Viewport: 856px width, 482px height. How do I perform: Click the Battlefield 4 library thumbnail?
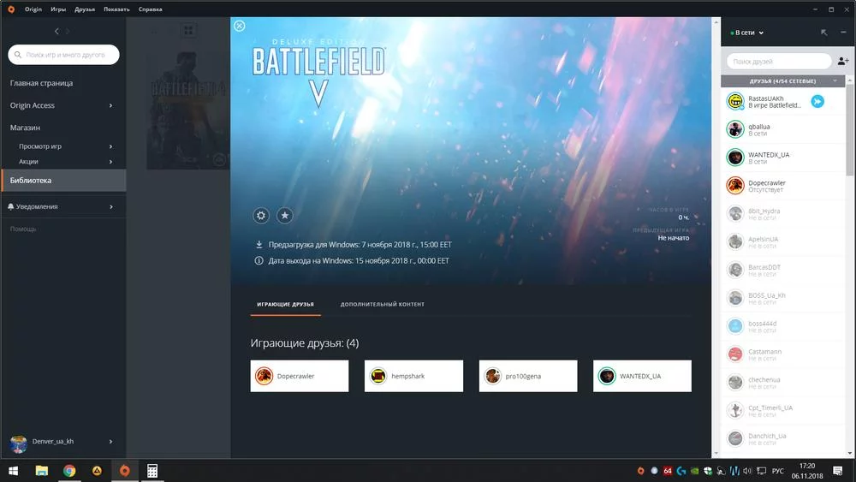coord(187,110)
